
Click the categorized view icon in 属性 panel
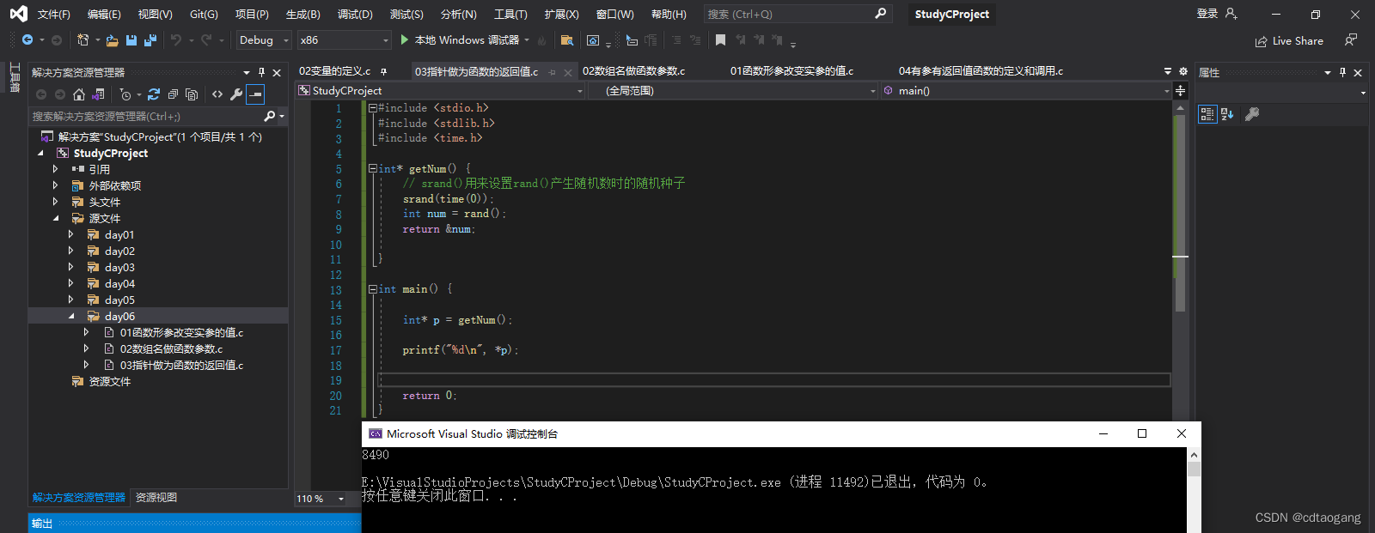click(x=1207, y=114)
